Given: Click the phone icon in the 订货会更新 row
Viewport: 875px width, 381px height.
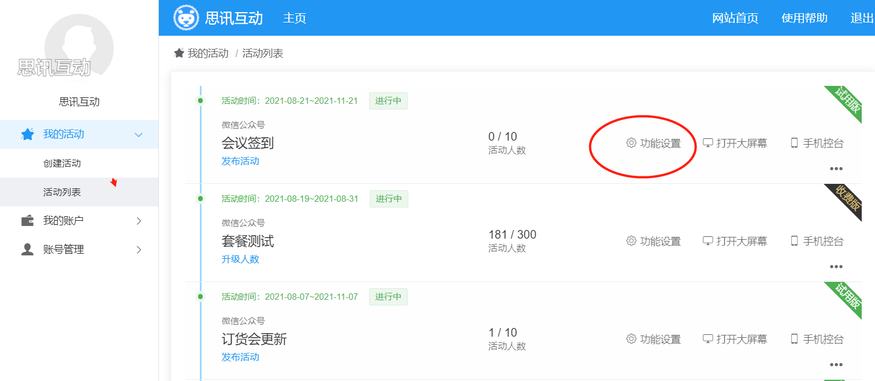Looking at the screenshot, I should pyautogui.click(x=794, y=339).
